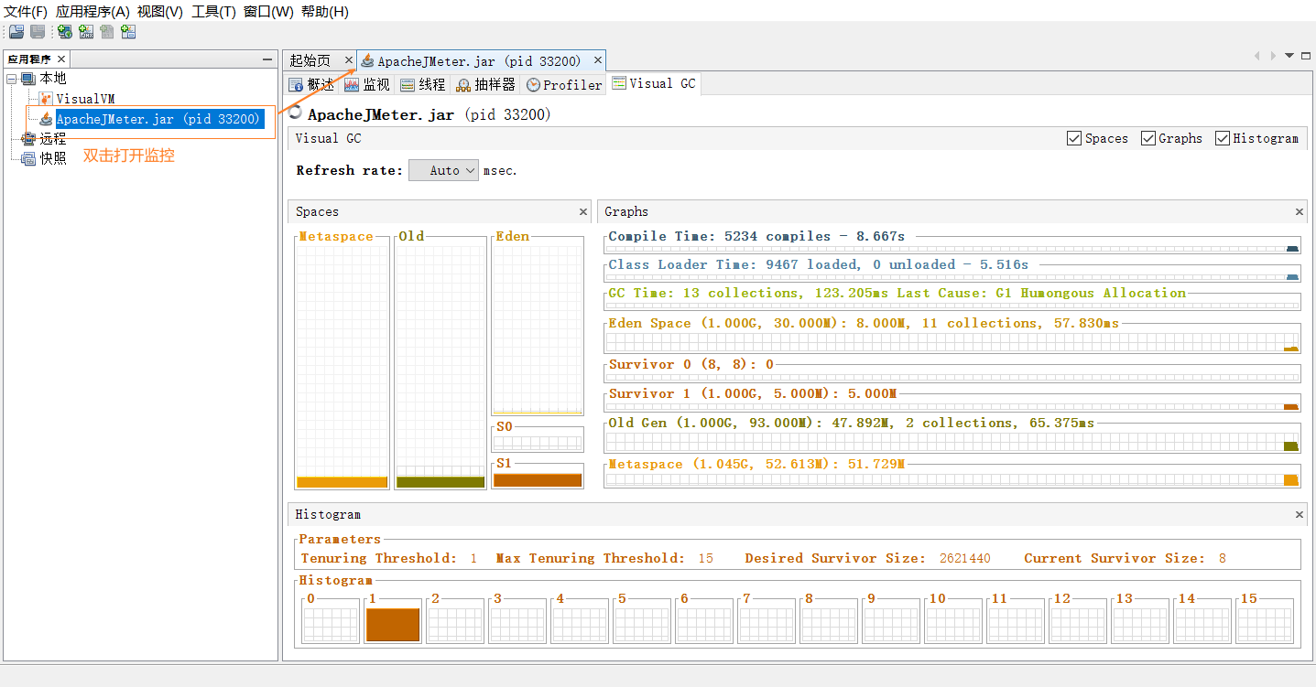This screenshot has width=1316, height=687.
Task: Select ApacheJMeter.jar (pid 33200) in the tree
Action: (x=158, y=119)
